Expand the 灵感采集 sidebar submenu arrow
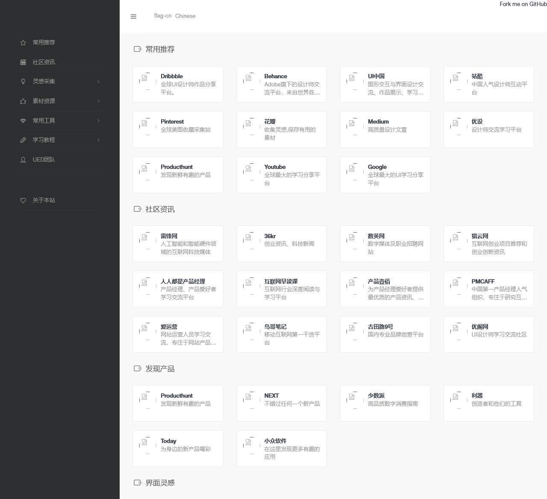 (x=99, y=82)
